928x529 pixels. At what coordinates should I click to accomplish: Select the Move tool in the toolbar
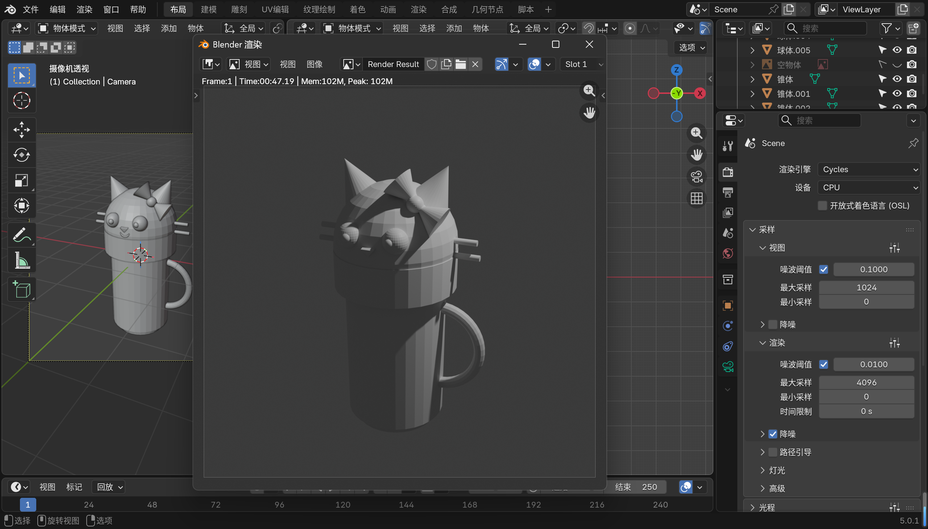(x=21, y=130)
